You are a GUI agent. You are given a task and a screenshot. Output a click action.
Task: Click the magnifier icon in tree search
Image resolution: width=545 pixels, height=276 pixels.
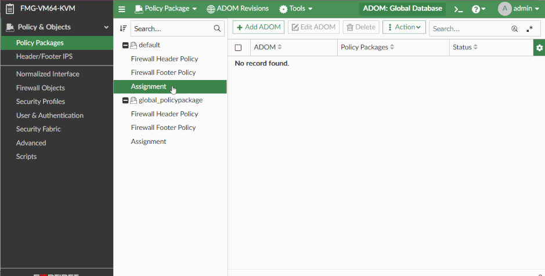[217, 28]
